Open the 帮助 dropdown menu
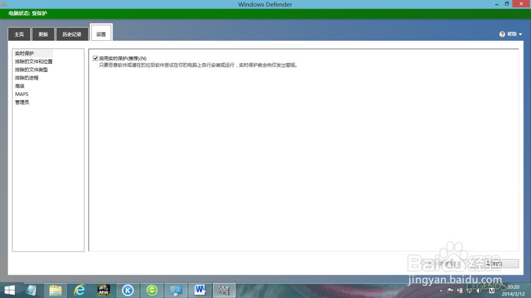 point(515,34)
